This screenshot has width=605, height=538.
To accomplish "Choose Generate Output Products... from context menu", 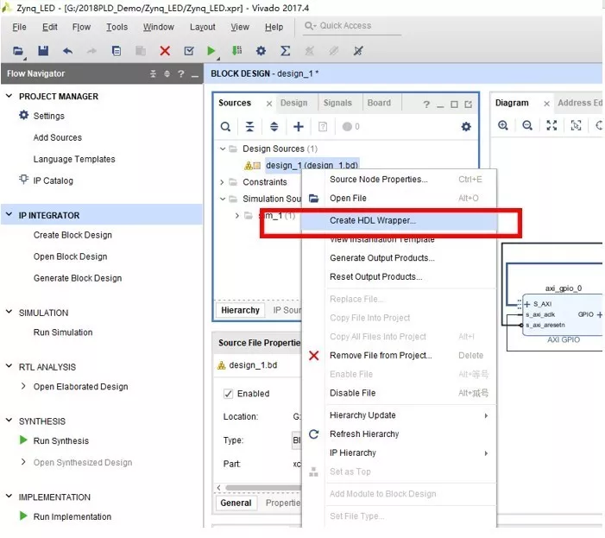I will point(399,258).
